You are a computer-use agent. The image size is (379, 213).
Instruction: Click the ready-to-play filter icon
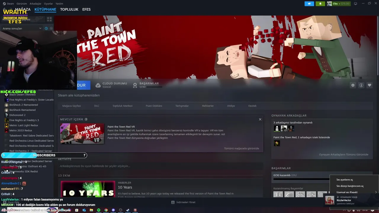51,28
